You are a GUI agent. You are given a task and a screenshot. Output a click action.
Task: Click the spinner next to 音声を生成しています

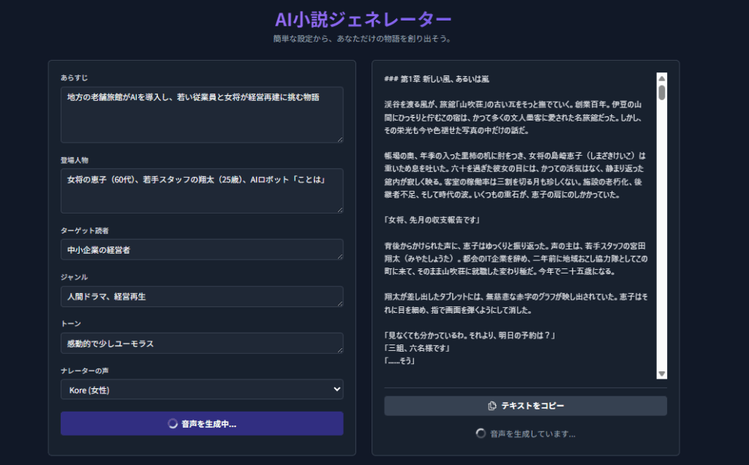point(481,434)
